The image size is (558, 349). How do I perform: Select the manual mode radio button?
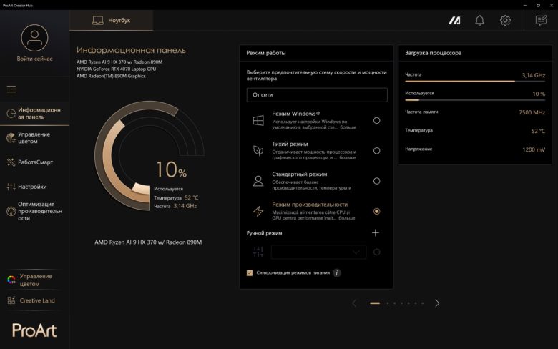tap(376, 252)
